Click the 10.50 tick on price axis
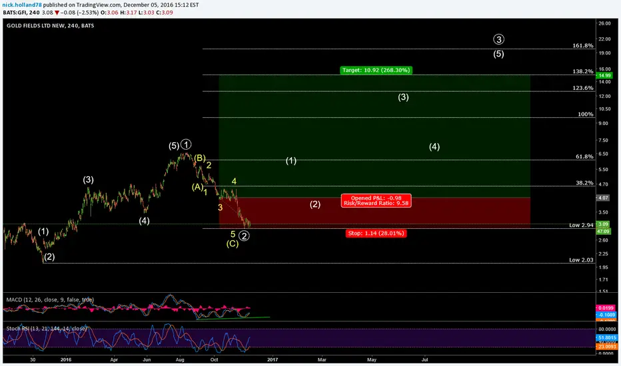The width and height of the screenshot is (621, 366). [604, 109]
